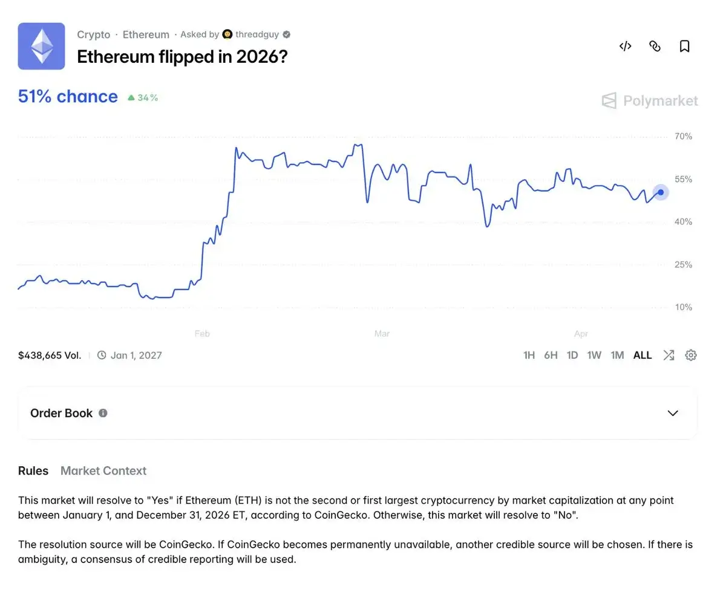This screenshot has height=589, width=726.
Task: Switch chart to 1W range
Action: (x=594, y=355)
